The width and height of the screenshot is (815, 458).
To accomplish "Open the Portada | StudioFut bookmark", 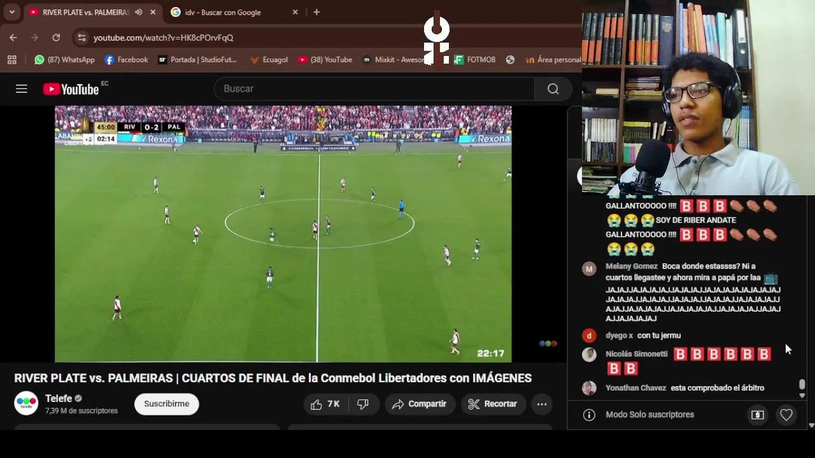I will 197,60.
